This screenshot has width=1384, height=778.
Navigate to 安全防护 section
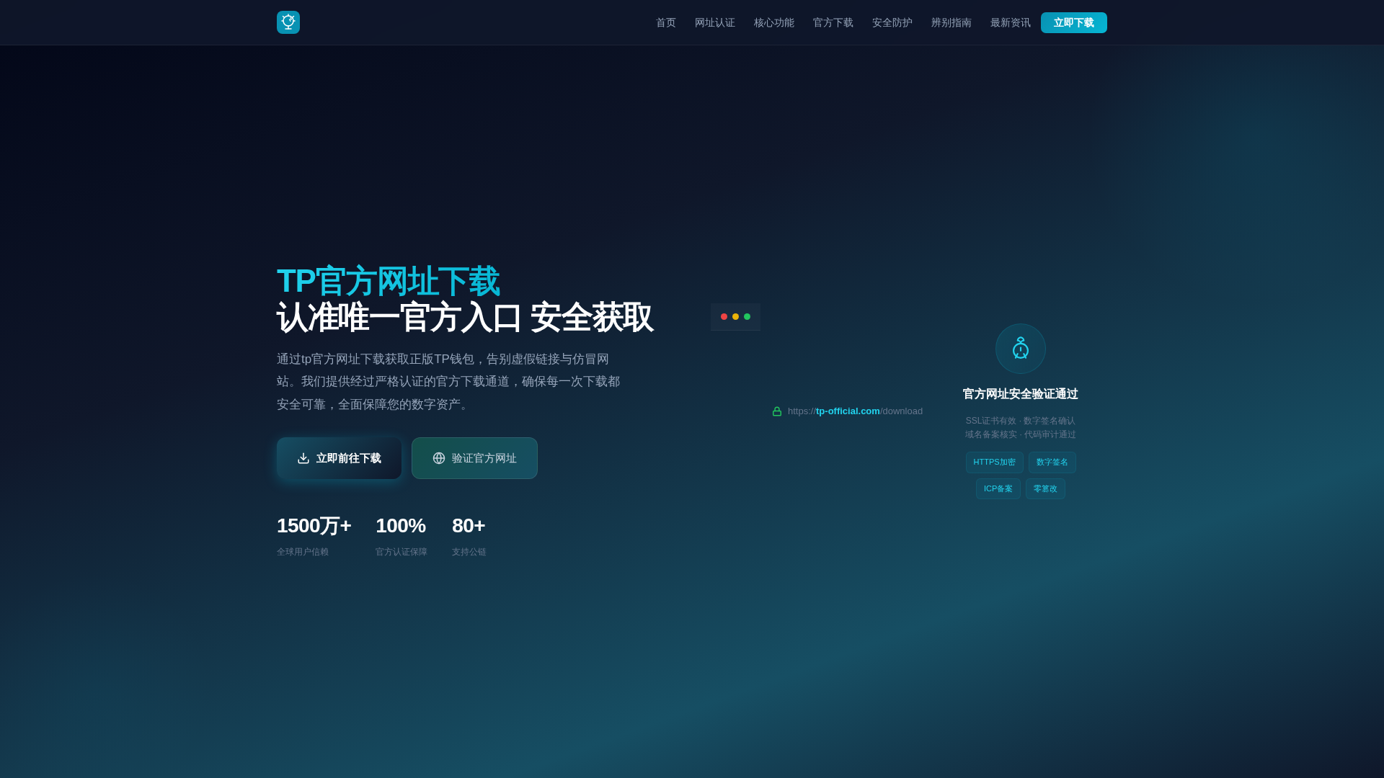[x=892, y=22]
